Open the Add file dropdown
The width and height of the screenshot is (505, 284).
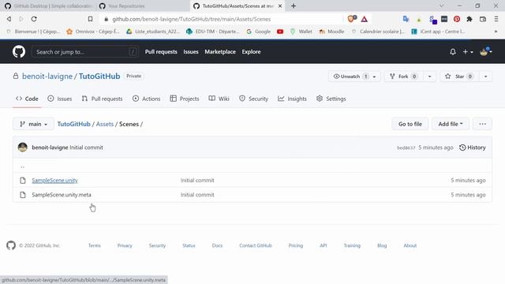tap(451, 124)
